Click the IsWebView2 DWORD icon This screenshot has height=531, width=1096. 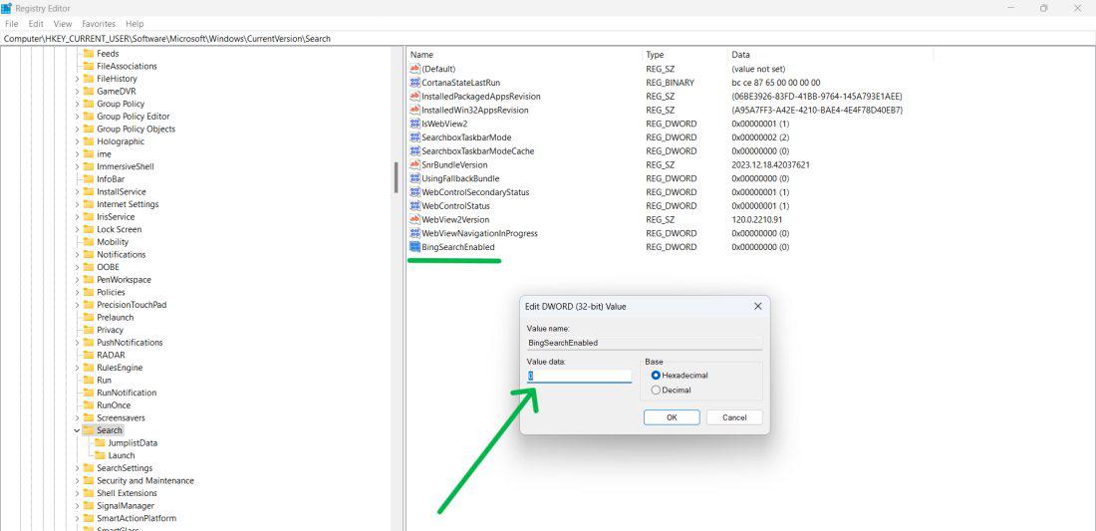point(414,124)
